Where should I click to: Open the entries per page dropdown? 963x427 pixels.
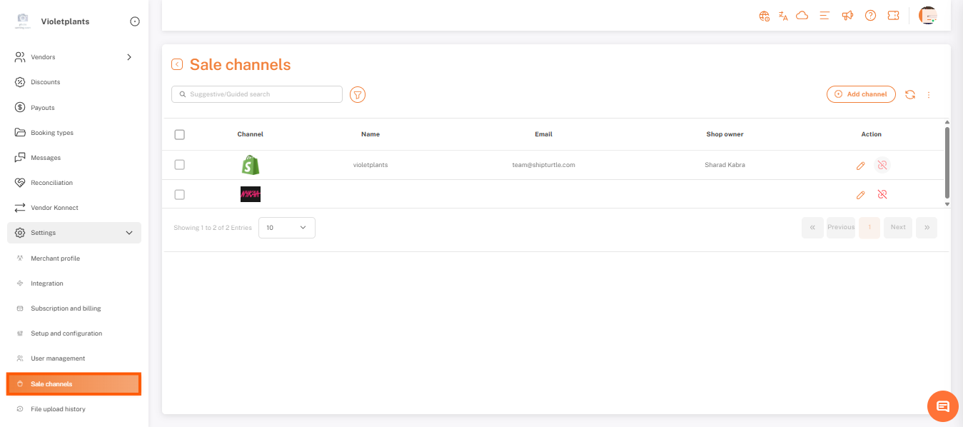click(x=286, y=228)
